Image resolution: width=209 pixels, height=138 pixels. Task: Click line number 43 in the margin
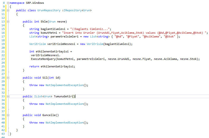point(3,134)
